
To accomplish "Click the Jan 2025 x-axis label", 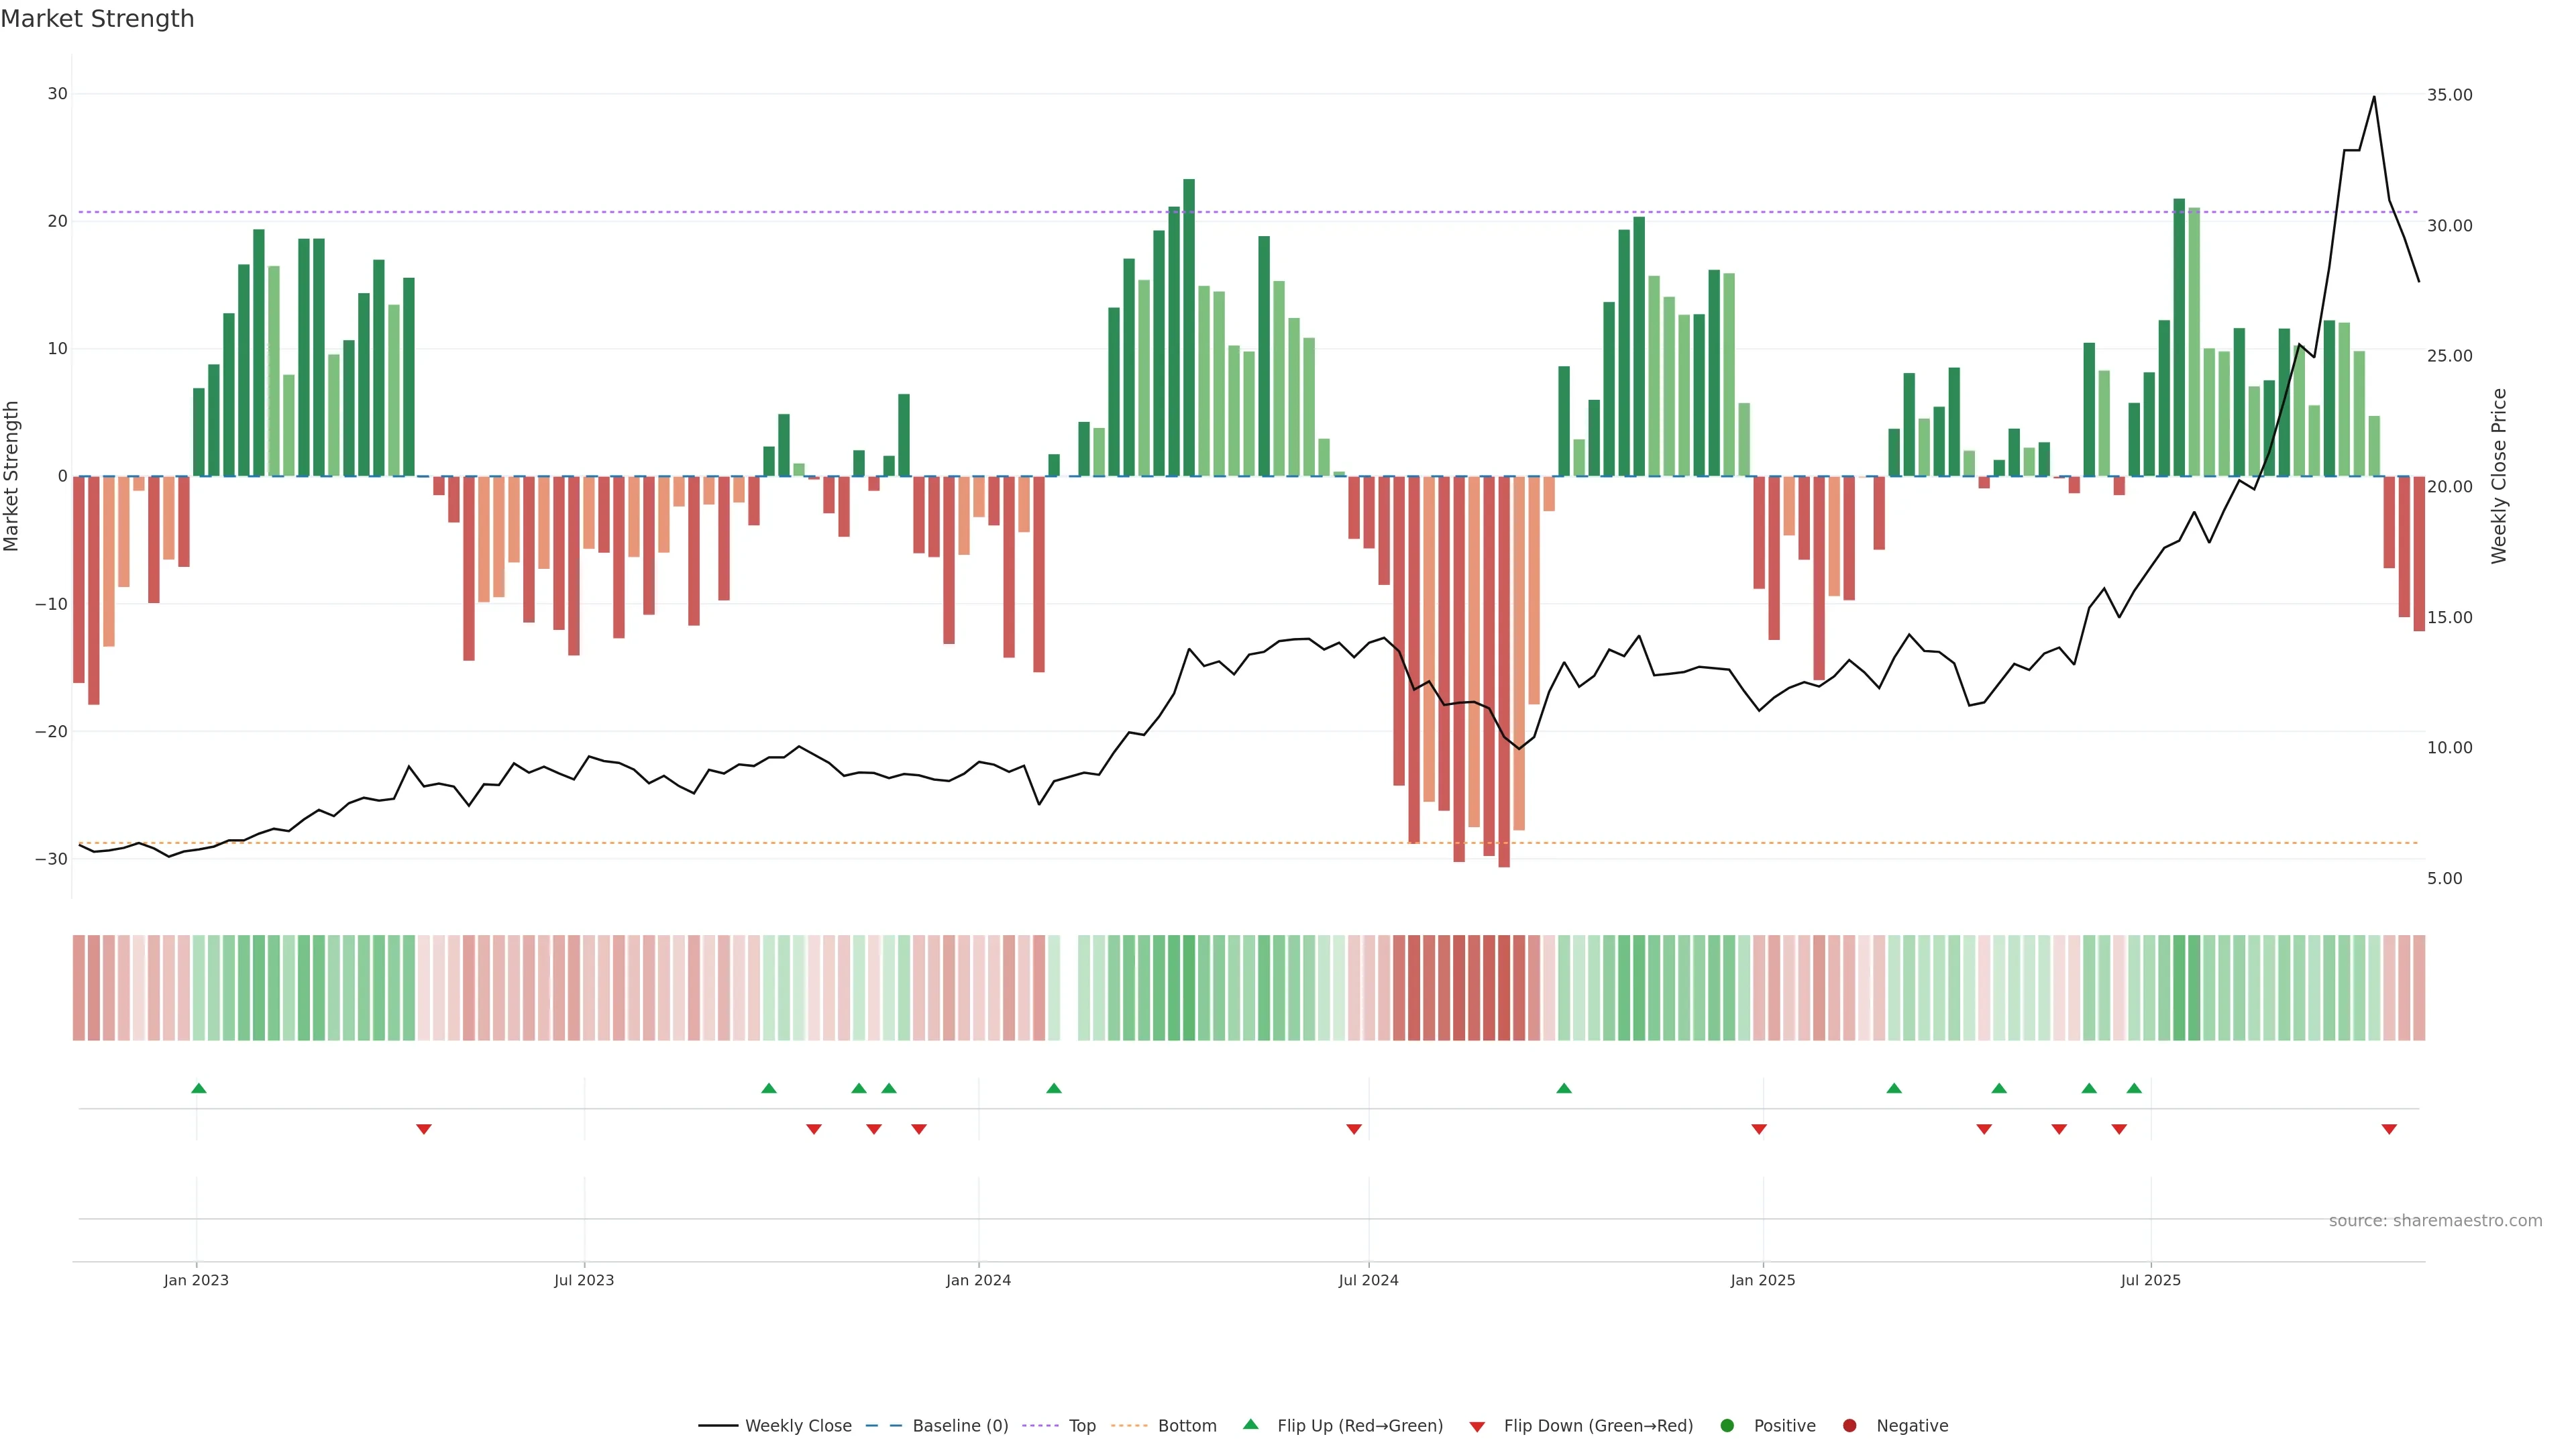I will (x=1762, y=1280).
